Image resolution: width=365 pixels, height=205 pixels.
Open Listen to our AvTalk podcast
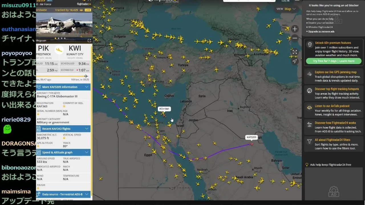[x=334, y=110]
